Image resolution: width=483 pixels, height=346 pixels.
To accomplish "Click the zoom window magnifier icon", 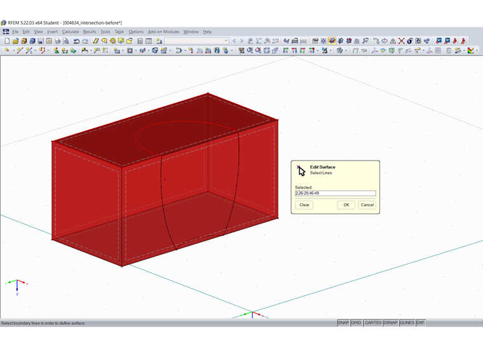I will [x=250, y=50].
